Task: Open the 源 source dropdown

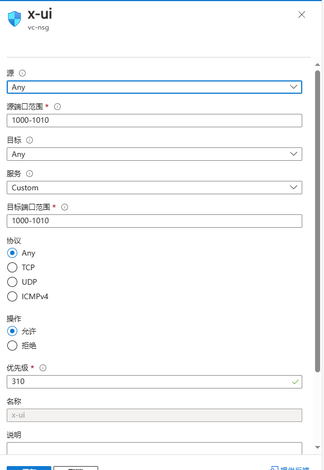Action: [154, 87]
